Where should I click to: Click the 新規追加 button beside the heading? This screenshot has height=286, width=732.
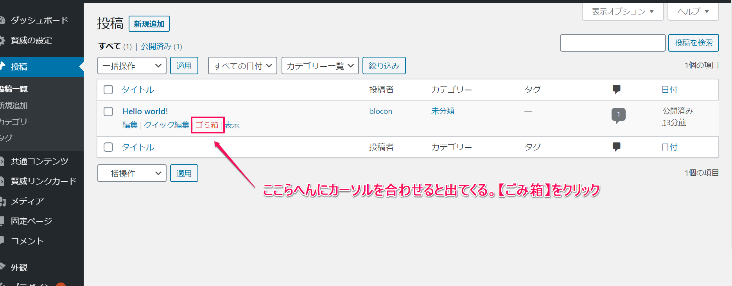click(x=149, y=24)
